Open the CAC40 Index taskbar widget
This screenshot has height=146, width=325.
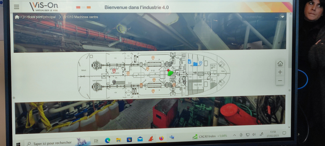coord(209,136)
